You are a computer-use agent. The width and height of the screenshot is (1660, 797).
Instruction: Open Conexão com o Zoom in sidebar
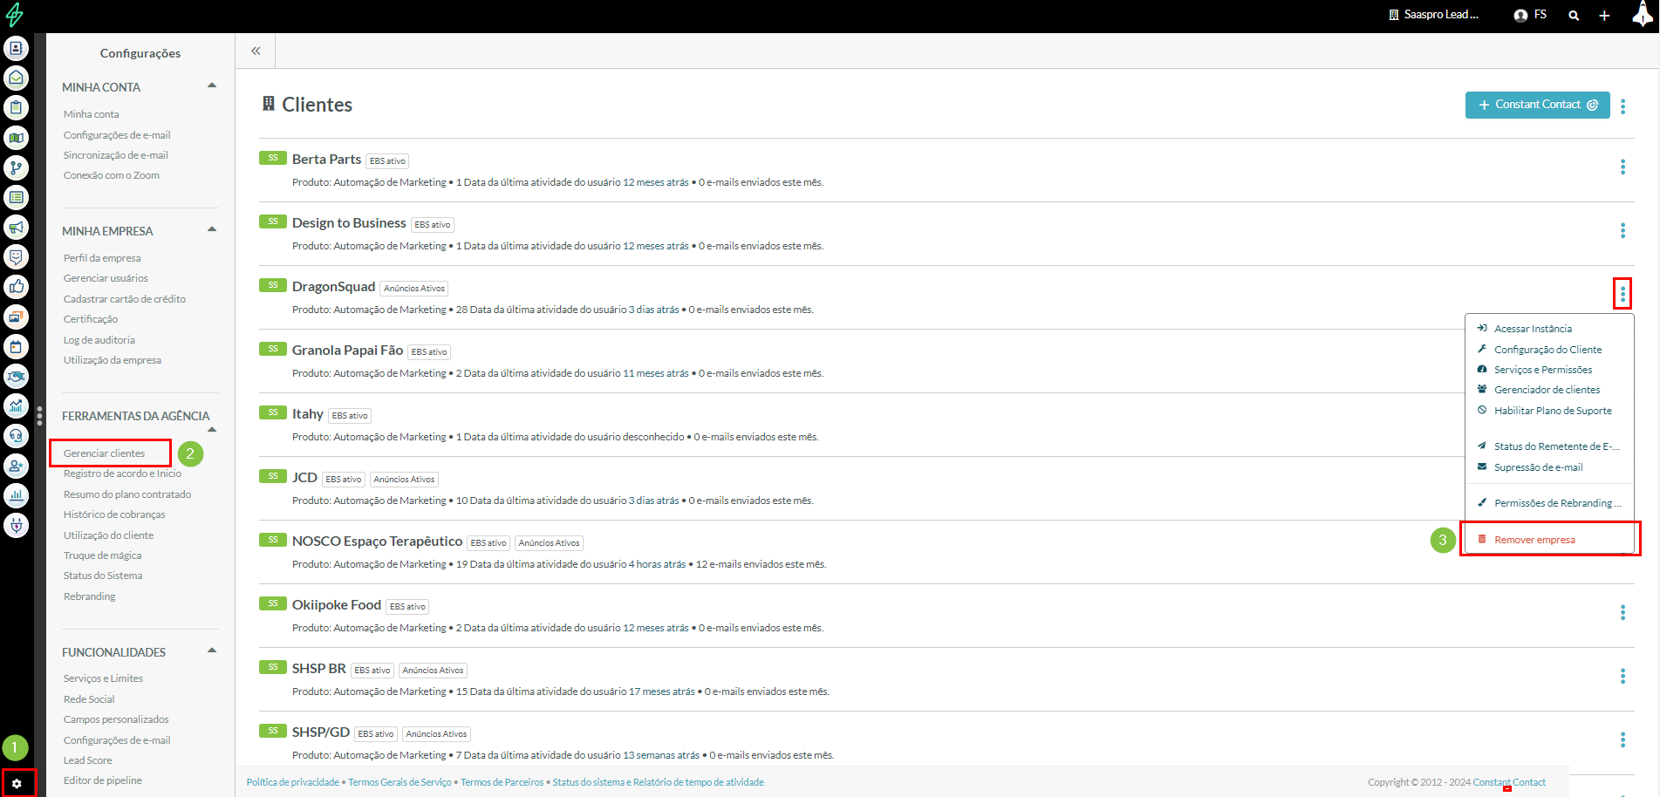coord(111,175)
